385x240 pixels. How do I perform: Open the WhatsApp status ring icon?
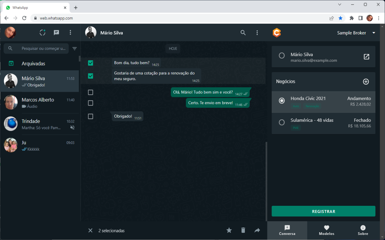(x=42, y=33)
